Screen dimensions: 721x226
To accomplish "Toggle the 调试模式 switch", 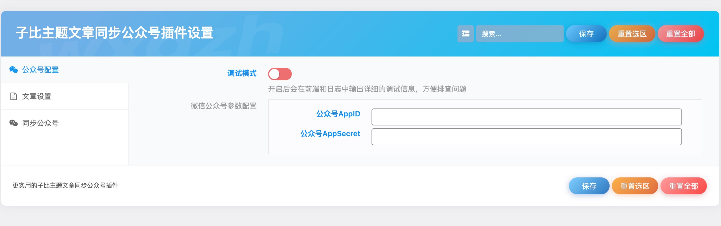I will 280,74.
